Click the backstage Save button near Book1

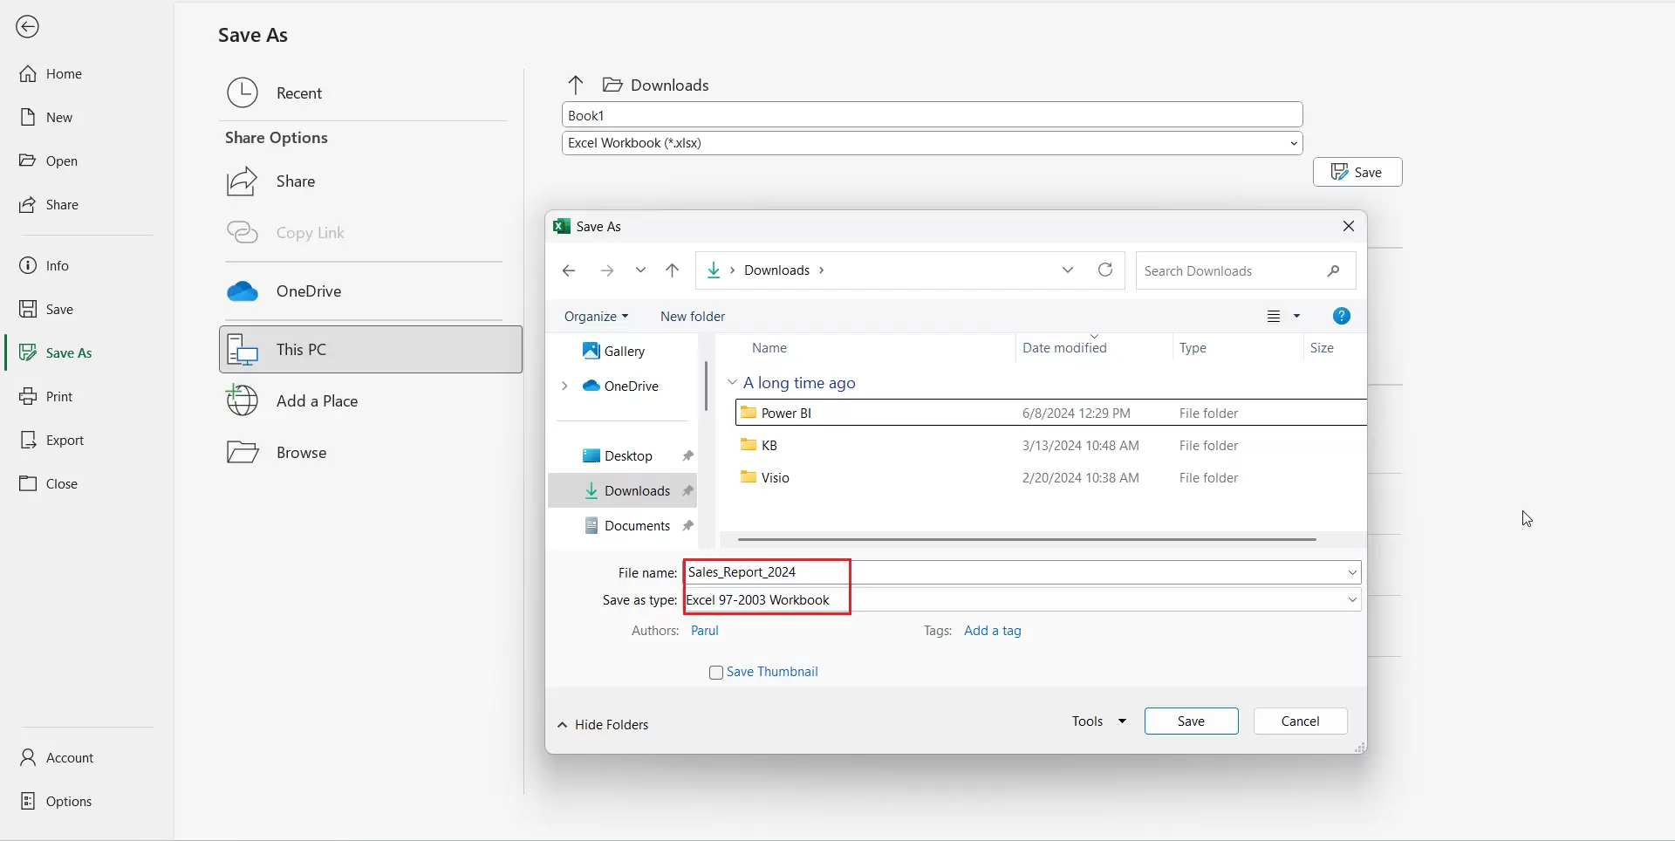[1357, 172]
